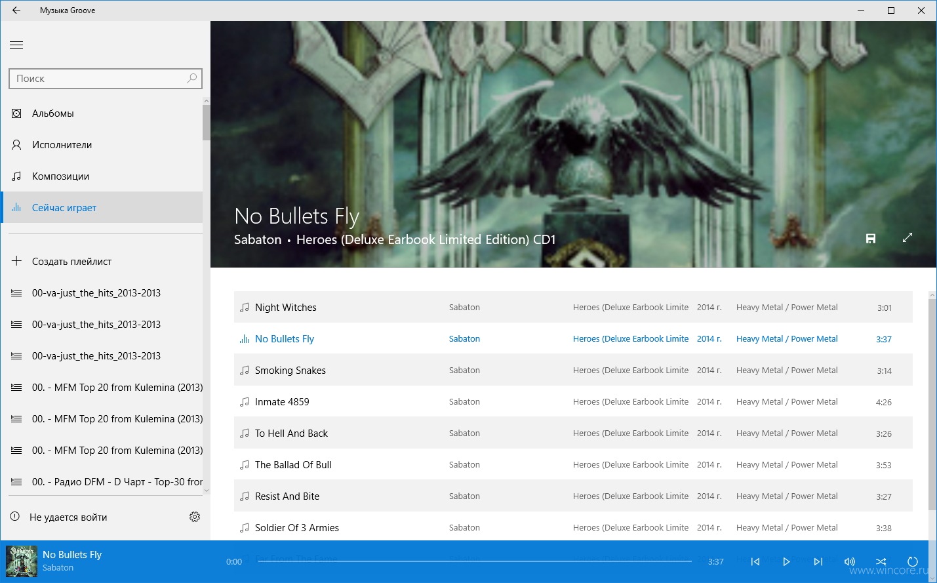Click the playback progress slider
The width and height of the screenshot is (937, 583).
475,562
